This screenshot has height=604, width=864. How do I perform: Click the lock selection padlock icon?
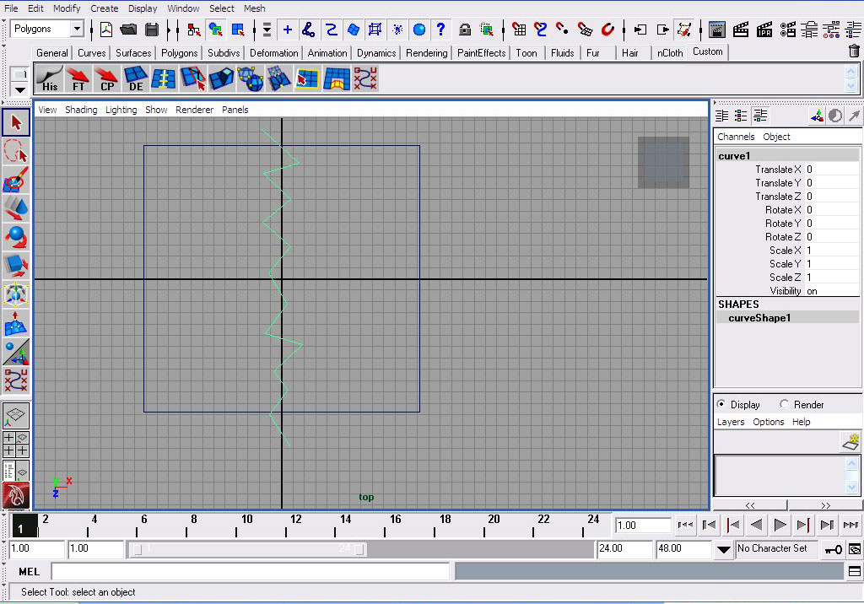[465, 30]
